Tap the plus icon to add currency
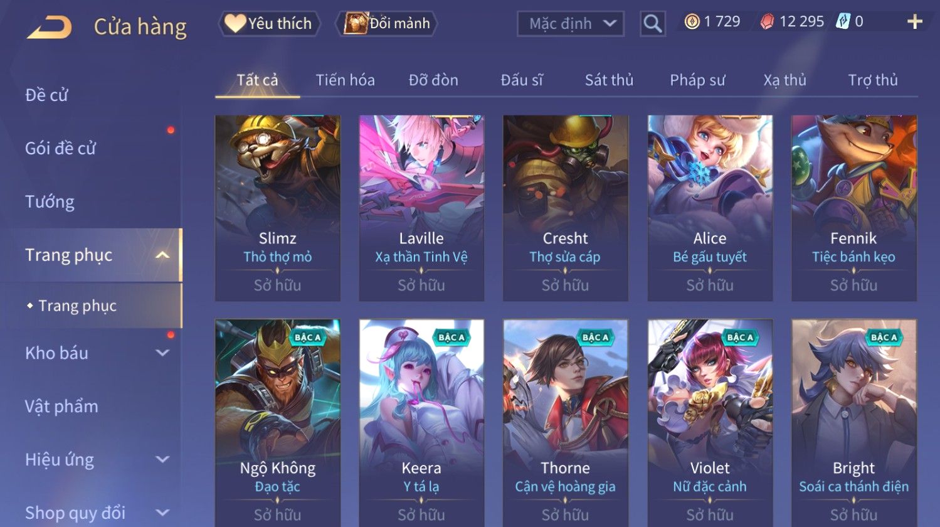 point(915,22)
